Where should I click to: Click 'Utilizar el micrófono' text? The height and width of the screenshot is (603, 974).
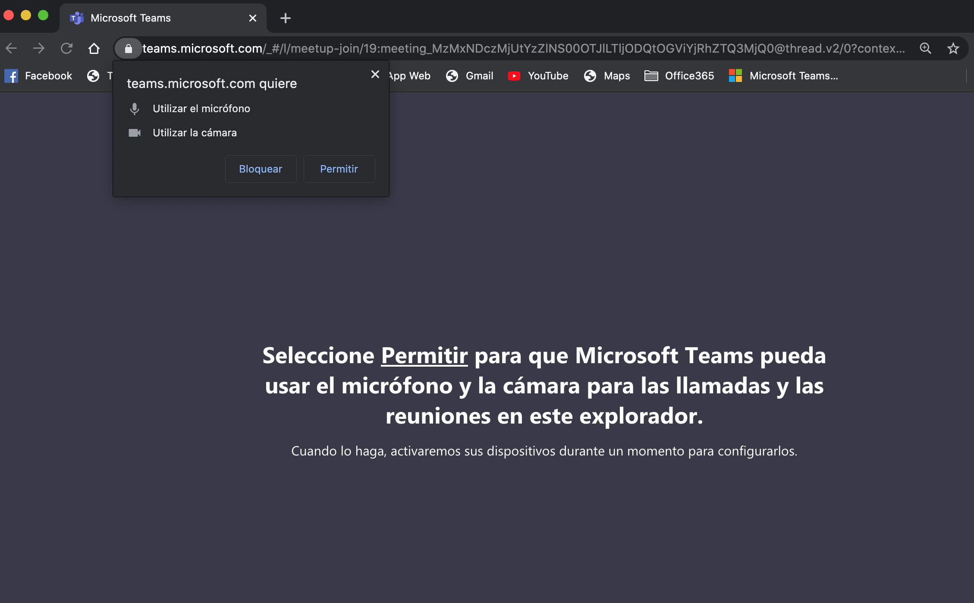point(201,109)
